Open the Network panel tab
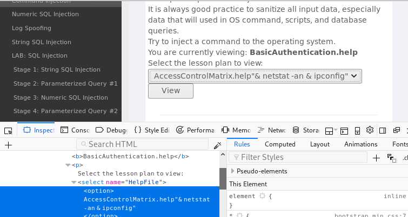Image resolution: width=408 pixels, height=217 pixels. click(272, 130)
